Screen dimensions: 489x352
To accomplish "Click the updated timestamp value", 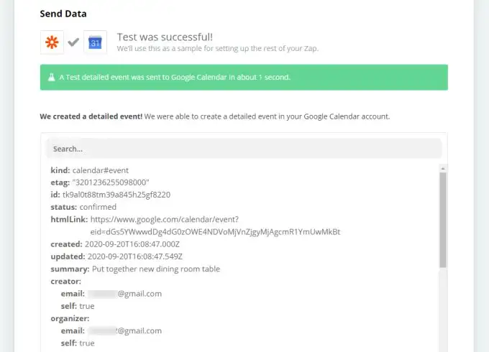I will [135, 256].
